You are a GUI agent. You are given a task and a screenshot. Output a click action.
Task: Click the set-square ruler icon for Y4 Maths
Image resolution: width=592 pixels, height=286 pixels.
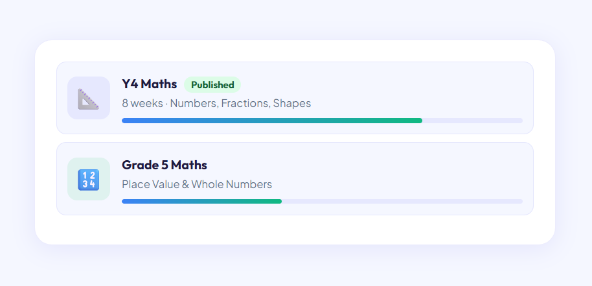point(89,98)
